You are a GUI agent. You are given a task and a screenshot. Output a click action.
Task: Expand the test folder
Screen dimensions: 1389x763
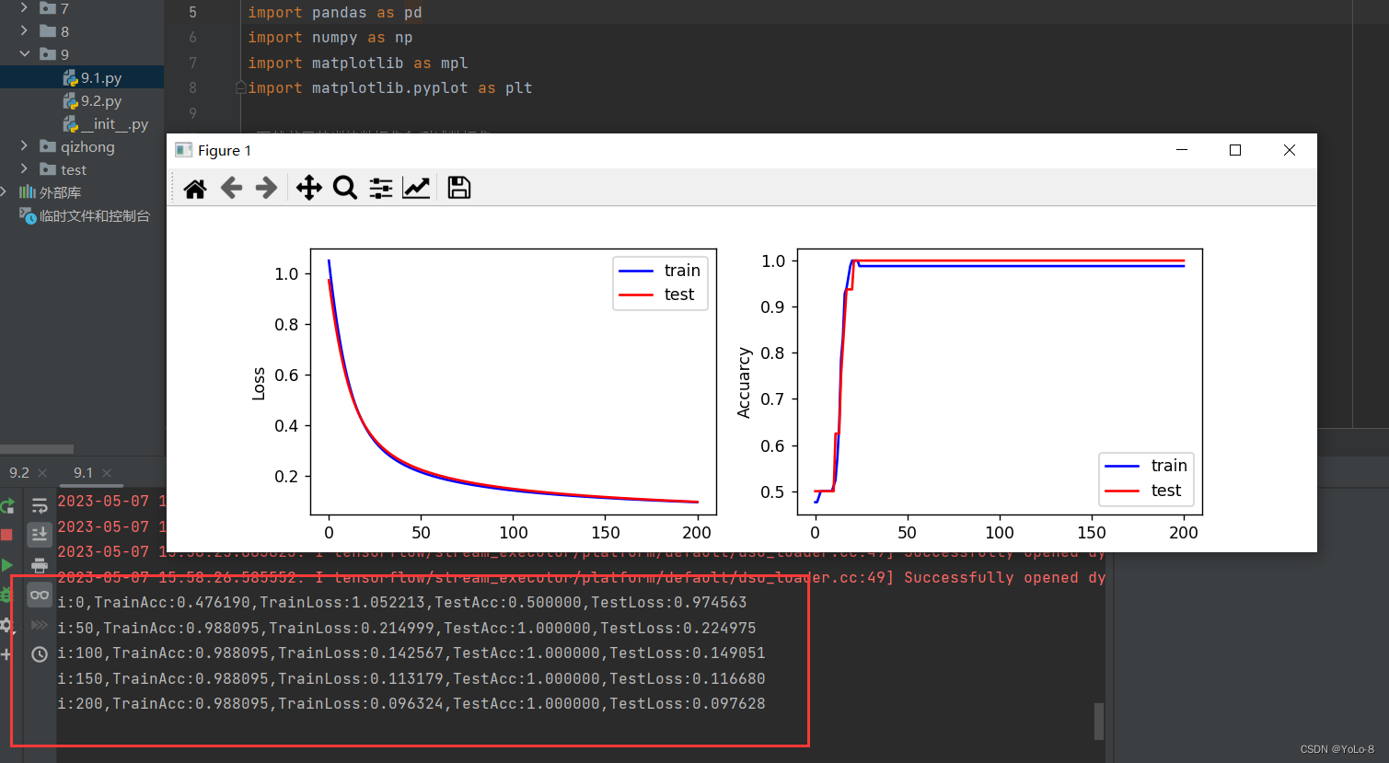24,168
